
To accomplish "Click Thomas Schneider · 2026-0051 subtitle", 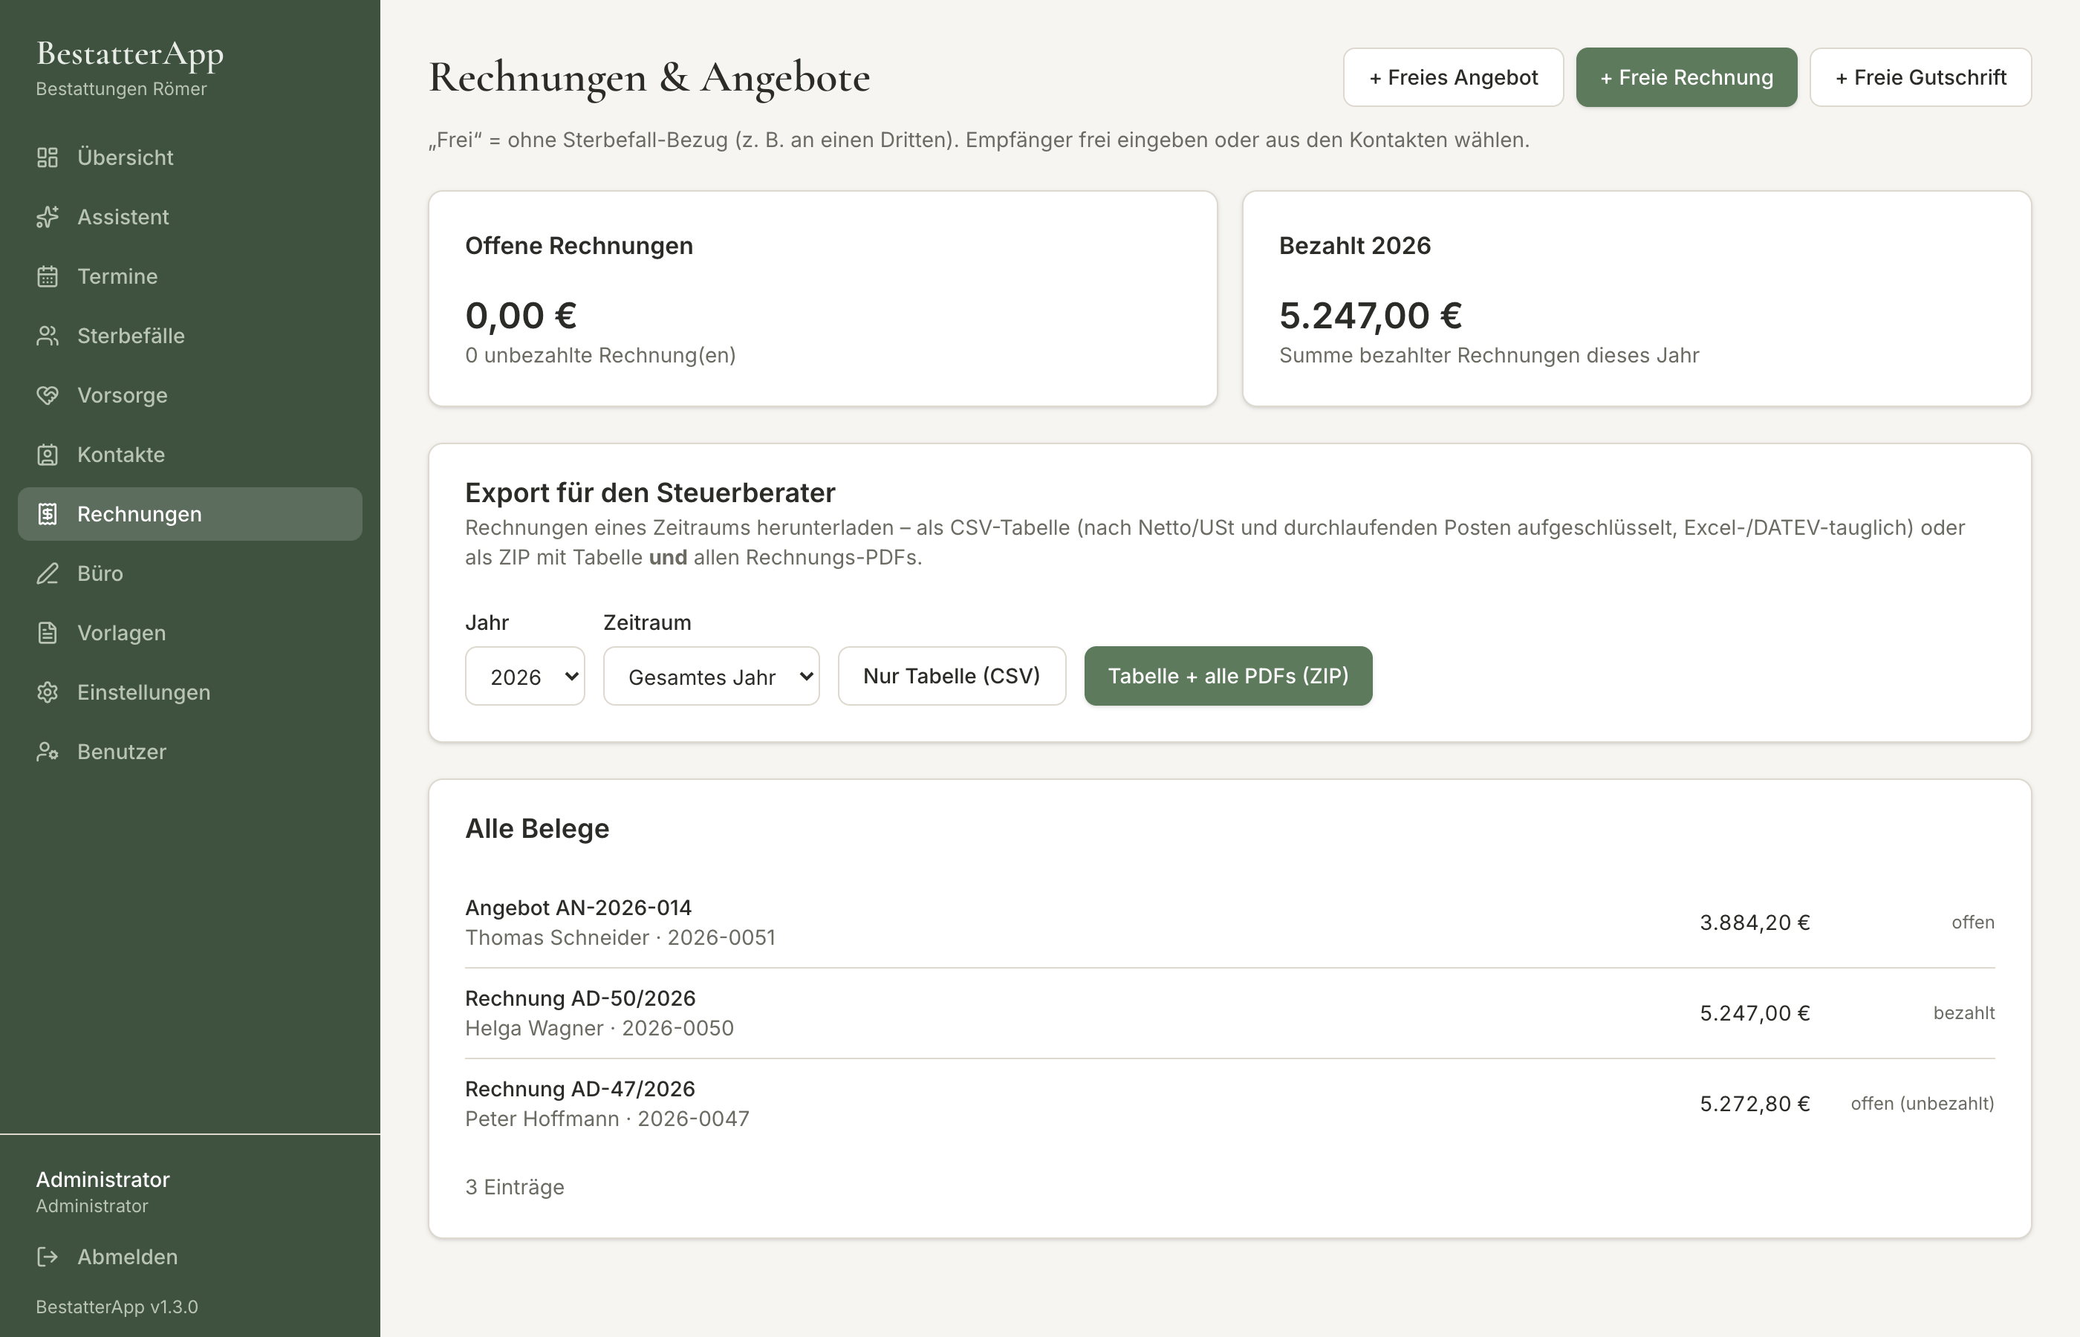I will pos(620,937).
